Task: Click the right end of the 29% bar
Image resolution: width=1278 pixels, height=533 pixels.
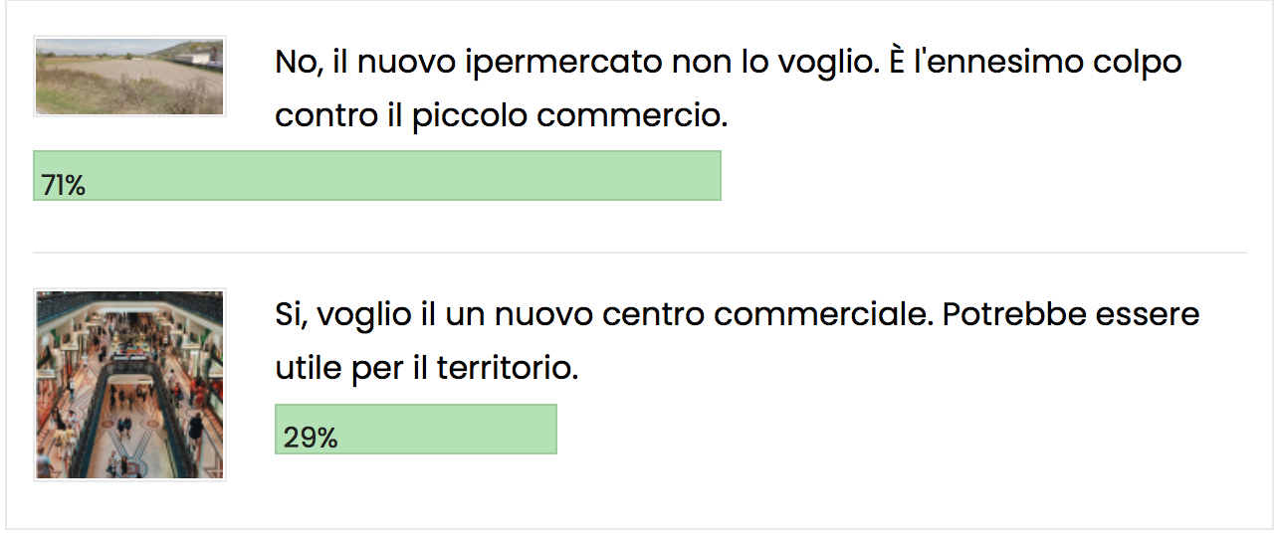Action: [x=549, y=430]
